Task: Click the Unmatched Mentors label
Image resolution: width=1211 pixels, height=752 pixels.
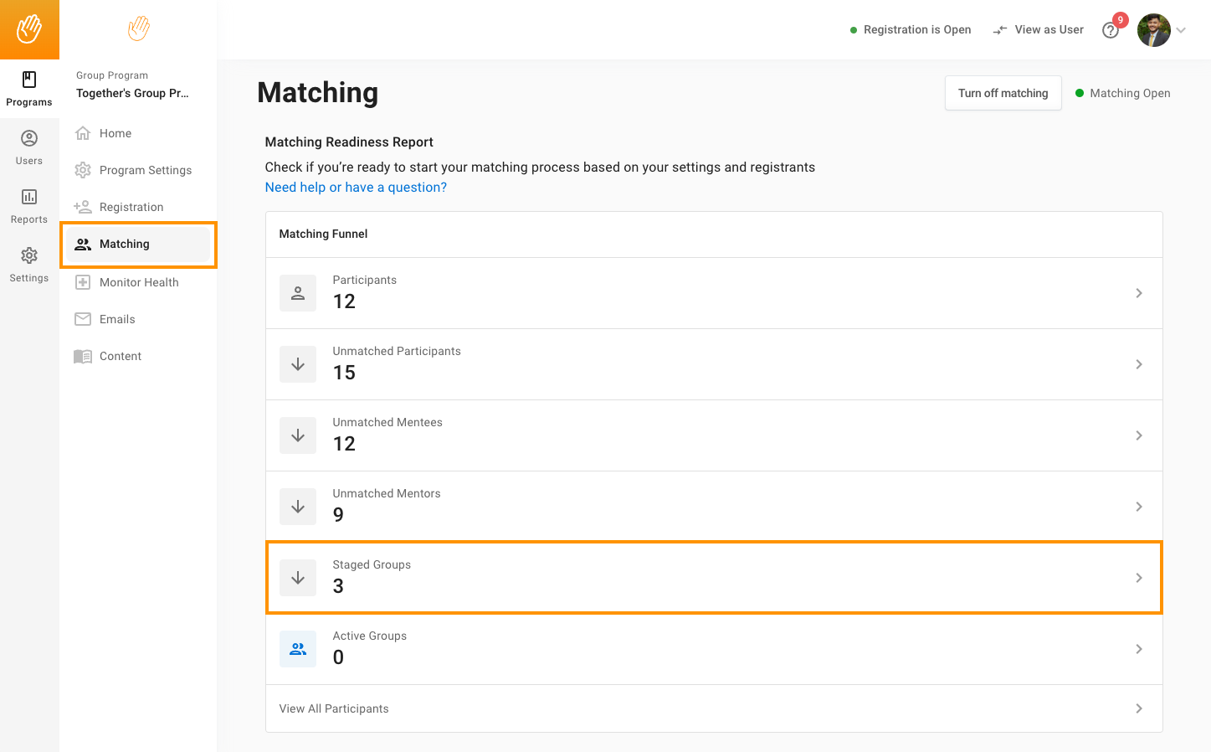Action: 387,493
